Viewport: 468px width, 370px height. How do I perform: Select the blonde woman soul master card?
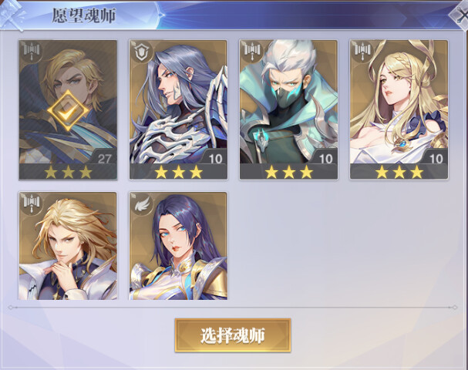[399, 109]
